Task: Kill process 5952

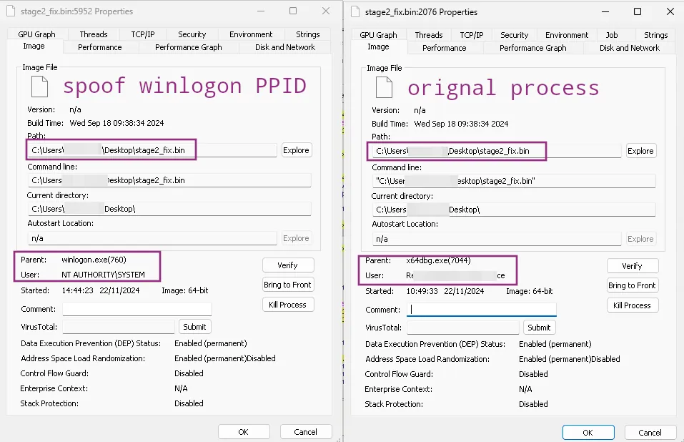Action: 288,305
